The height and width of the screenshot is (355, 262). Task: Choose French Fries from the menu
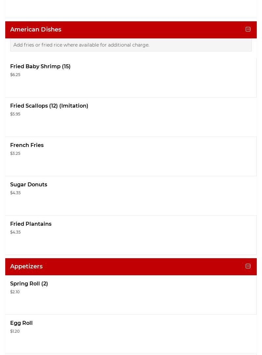pyautogui.click(x=27, y=145)
